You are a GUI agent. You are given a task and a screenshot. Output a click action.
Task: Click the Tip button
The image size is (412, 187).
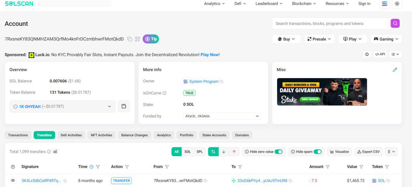coord(151,39)
